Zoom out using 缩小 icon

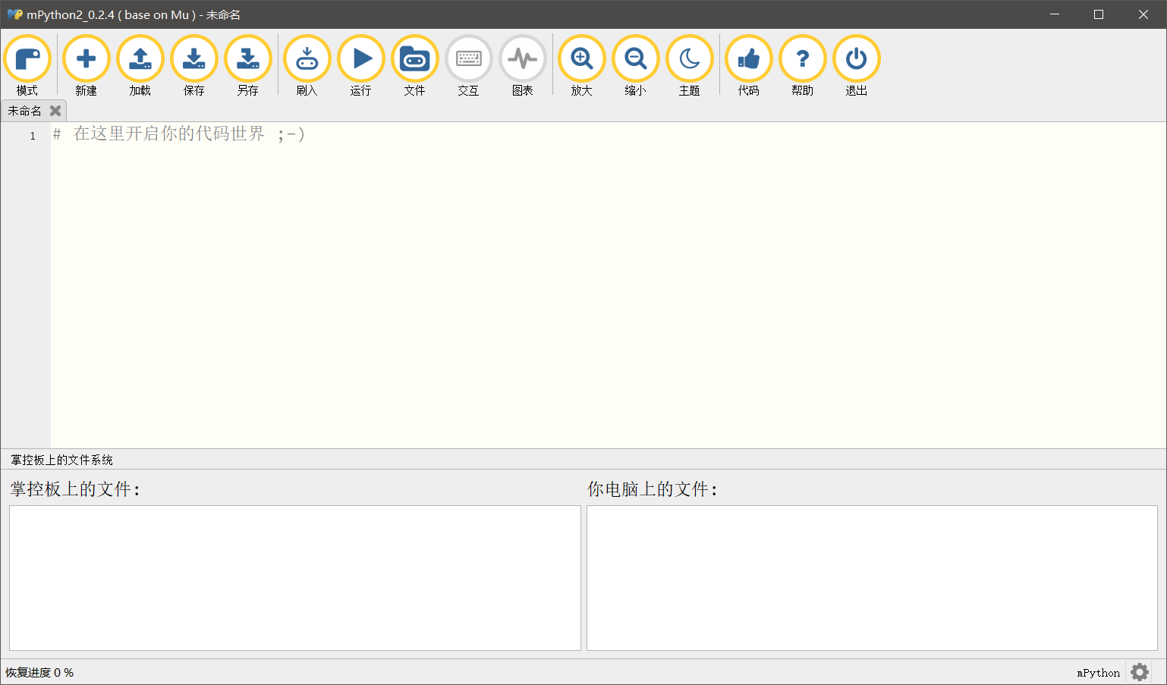coord(636,59)
